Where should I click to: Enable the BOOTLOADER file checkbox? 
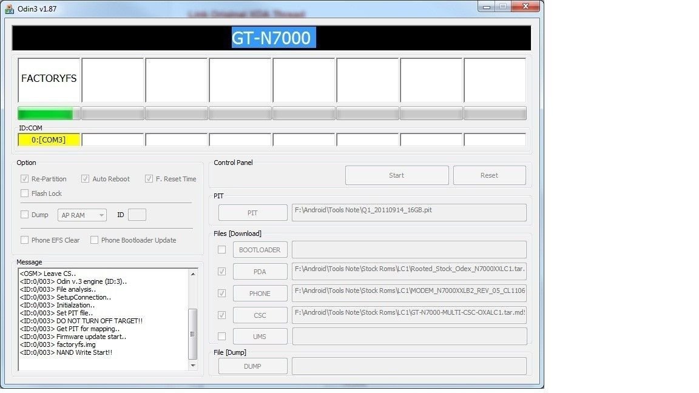(221, 250)
